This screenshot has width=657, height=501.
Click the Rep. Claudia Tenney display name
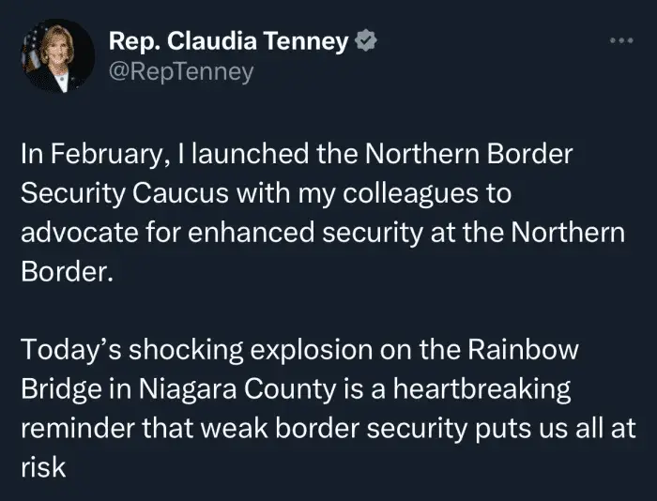[229, 42]
